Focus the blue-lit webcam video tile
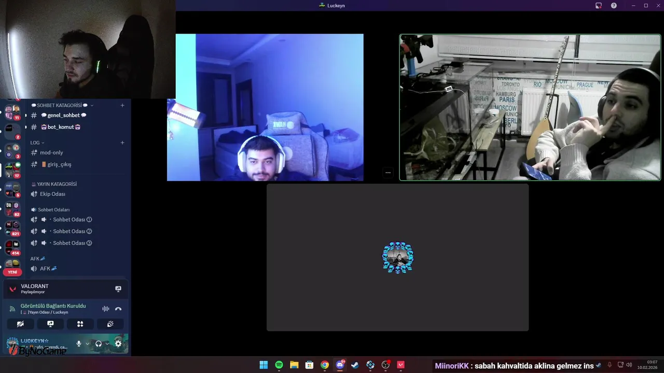The height and width of the screenshot is (373, 664). 265,107
